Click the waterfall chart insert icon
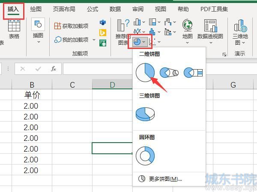The image size is (257, 192). [168, 22]
